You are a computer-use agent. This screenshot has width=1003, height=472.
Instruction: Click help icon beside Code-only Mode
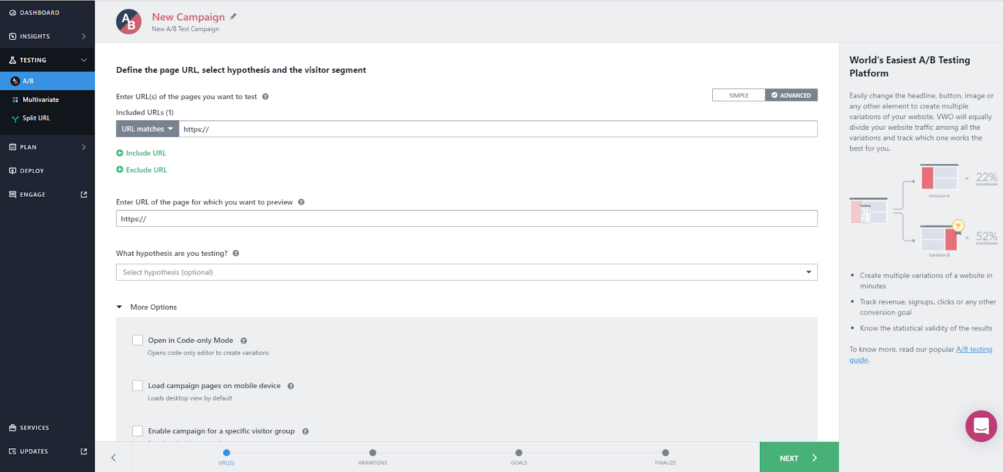[x=244, y=340]
